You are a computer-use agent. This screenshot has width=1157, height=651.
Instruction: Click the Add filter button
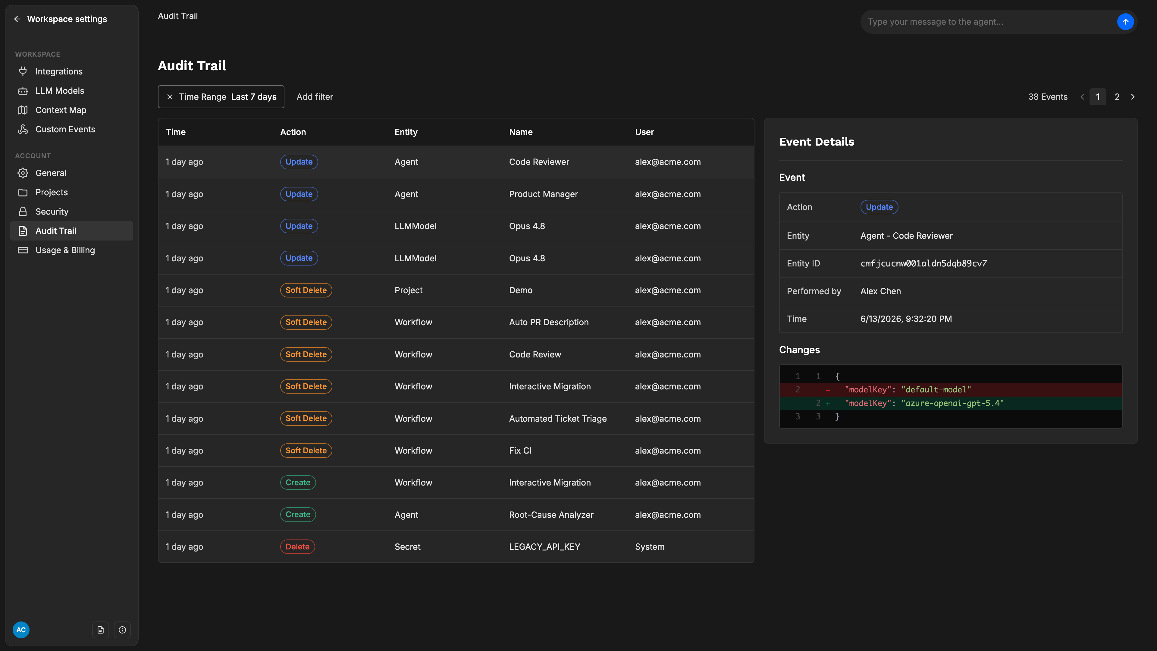pos(314,96)
